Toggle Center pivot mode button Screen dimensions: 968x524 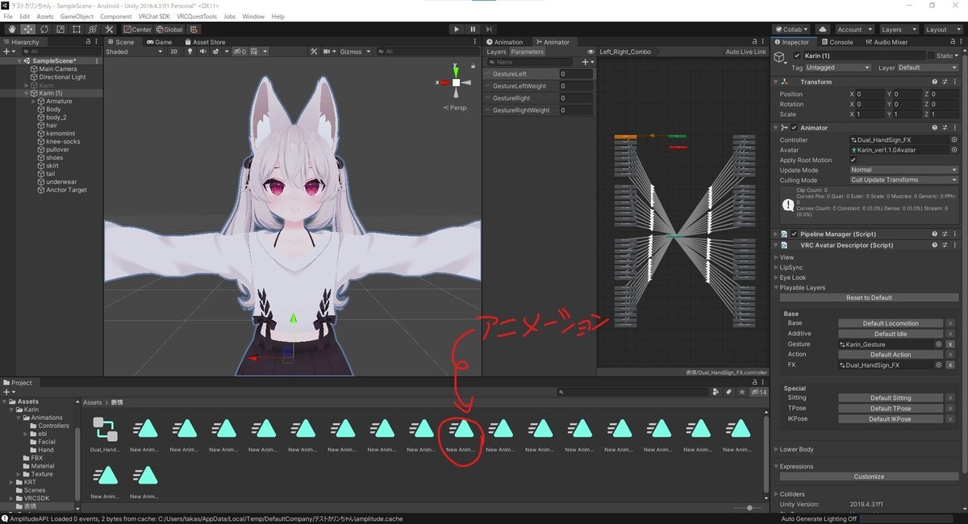click(x=137, y=29)
